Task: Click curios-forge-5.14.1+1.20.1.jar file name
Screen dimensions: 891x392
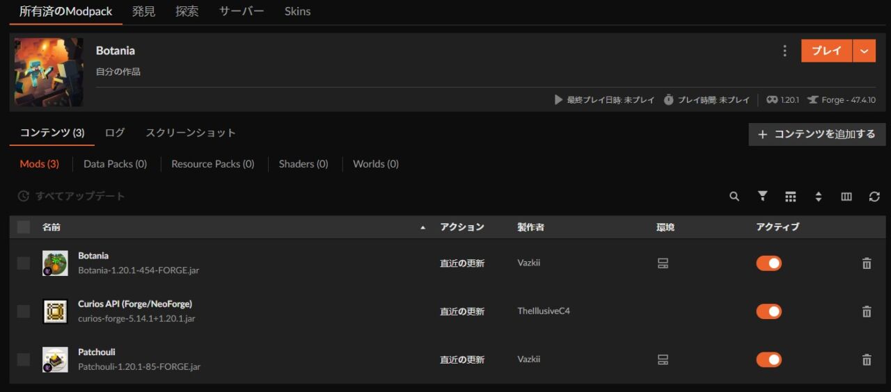Action: point(136,318)
